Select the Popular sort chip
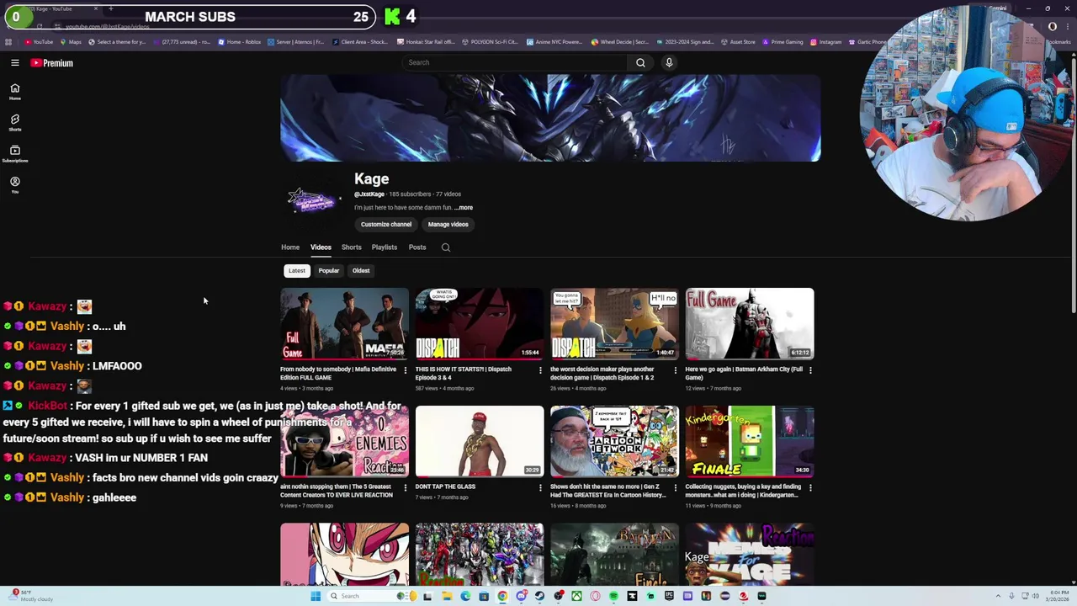The width and height of the screenshot is (1077, 606). click(328, 270)
